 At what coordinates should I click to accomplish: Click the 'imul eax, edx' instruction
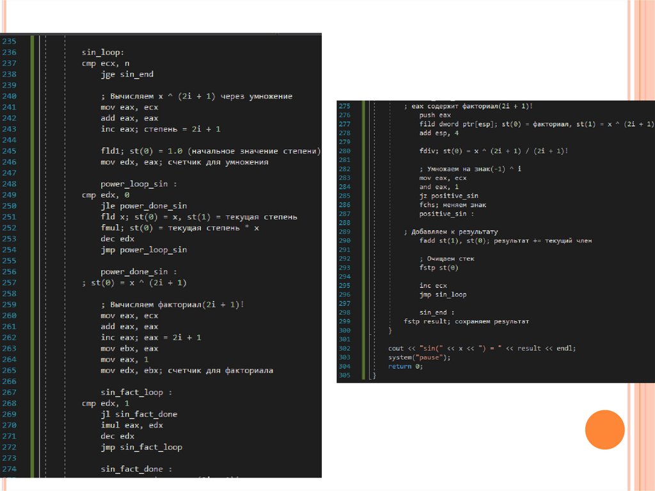coord(132,425)
